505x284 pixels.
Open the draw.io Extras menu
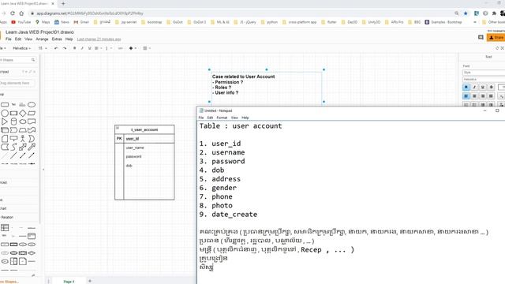(x=57, y=39)
